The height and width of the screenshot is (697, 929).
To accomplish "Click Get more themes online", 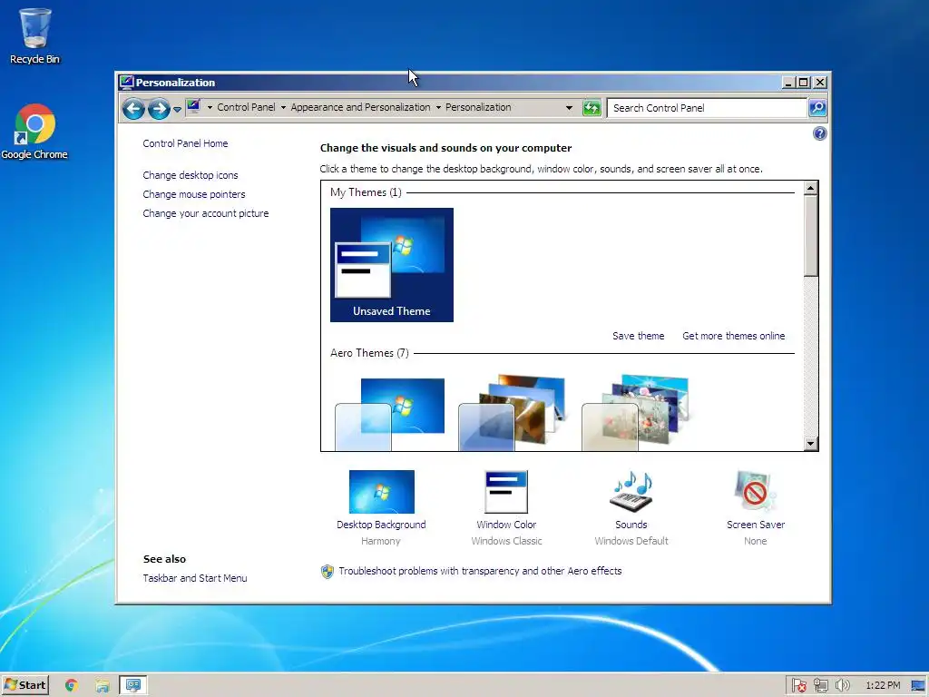I will [733, 336].
